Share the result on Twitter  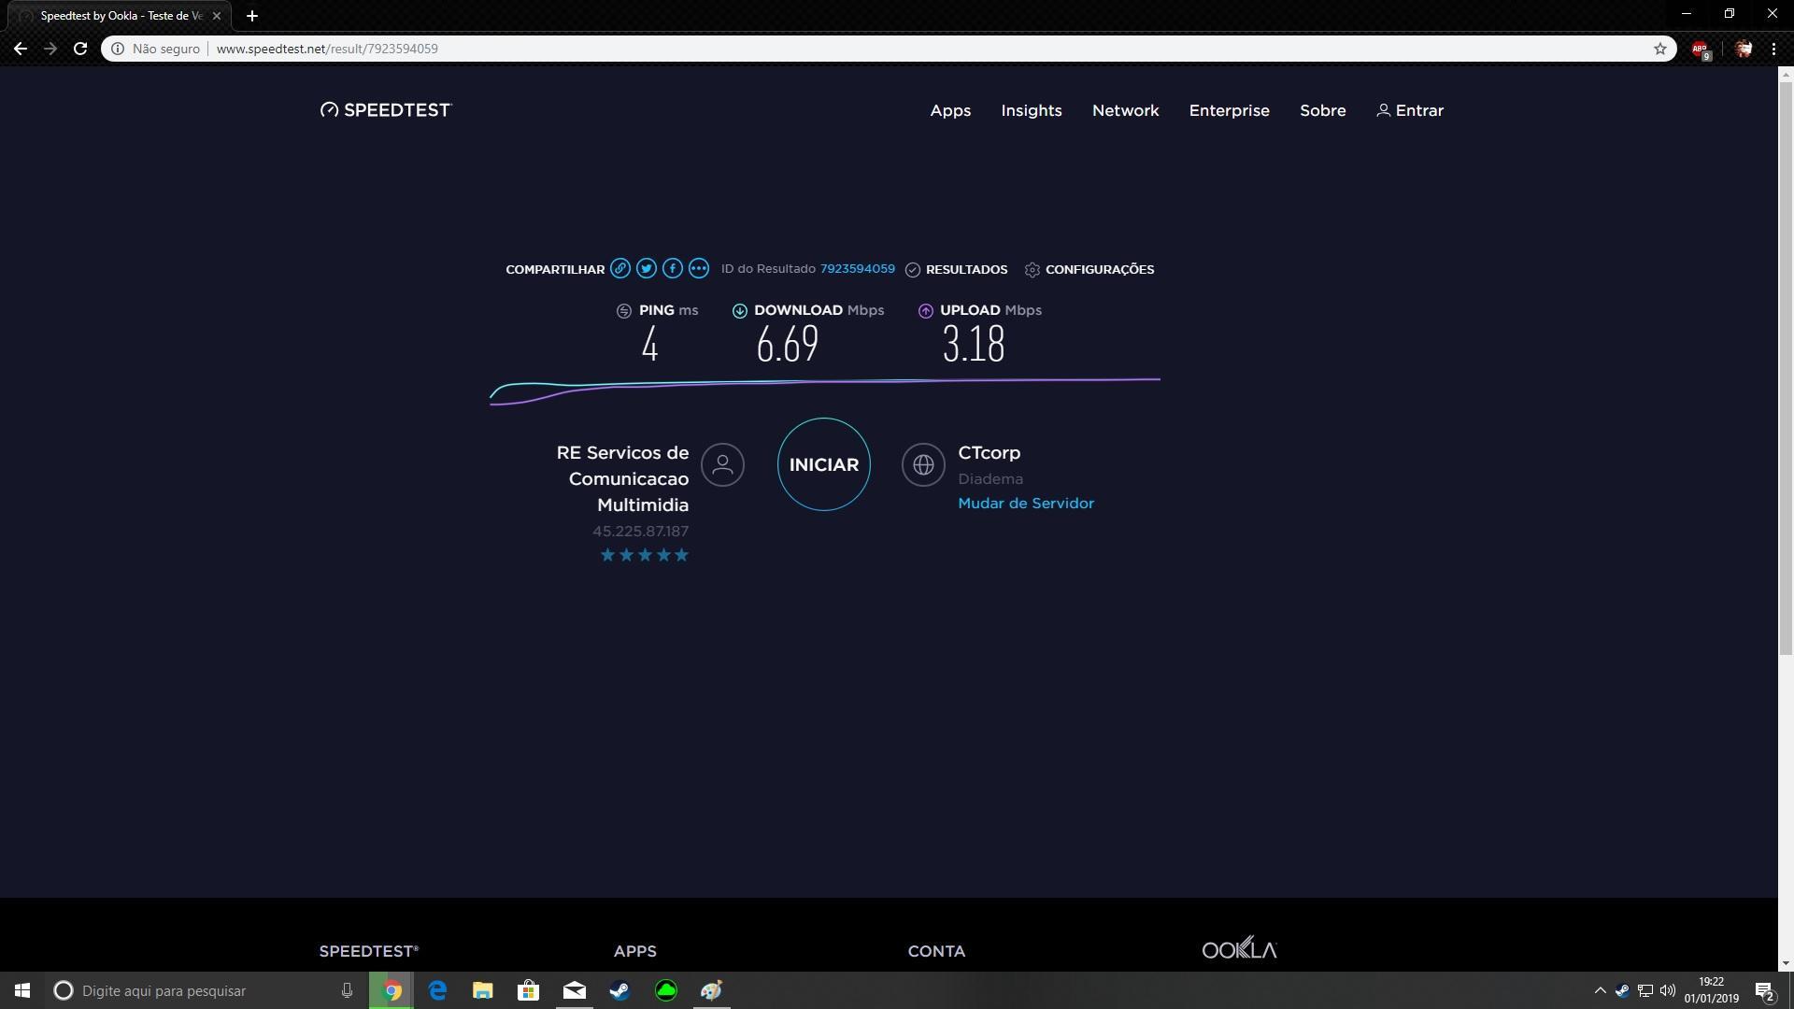click(x=646, y=269)
